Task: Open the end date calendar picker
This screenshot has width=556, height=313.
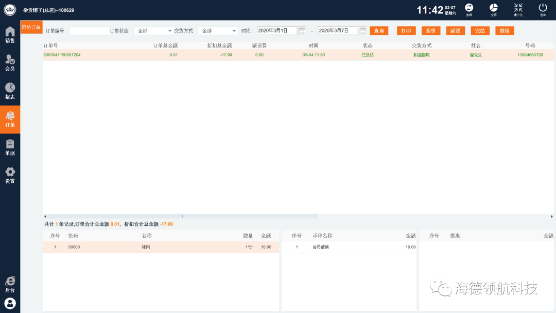Action: coord(362,31)
